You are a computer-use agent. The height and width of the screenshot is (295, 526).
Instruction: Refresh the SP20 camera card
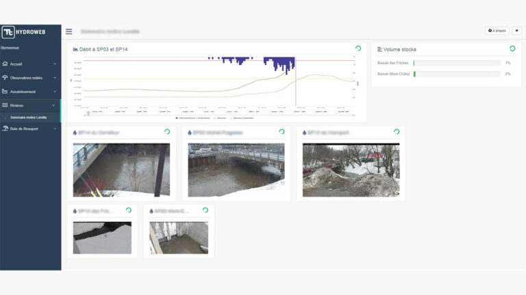(x=205, y=210)
